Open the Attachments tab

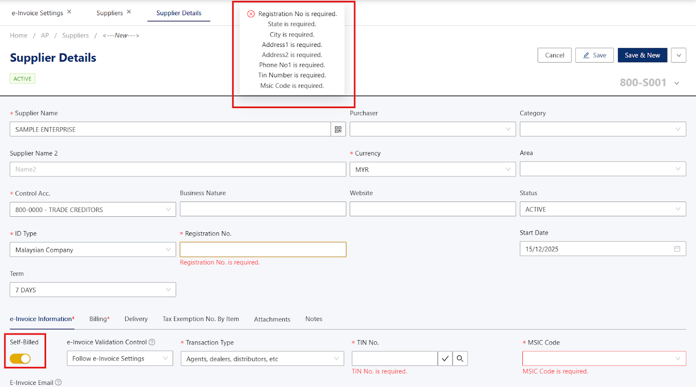[x=272, y=319]
